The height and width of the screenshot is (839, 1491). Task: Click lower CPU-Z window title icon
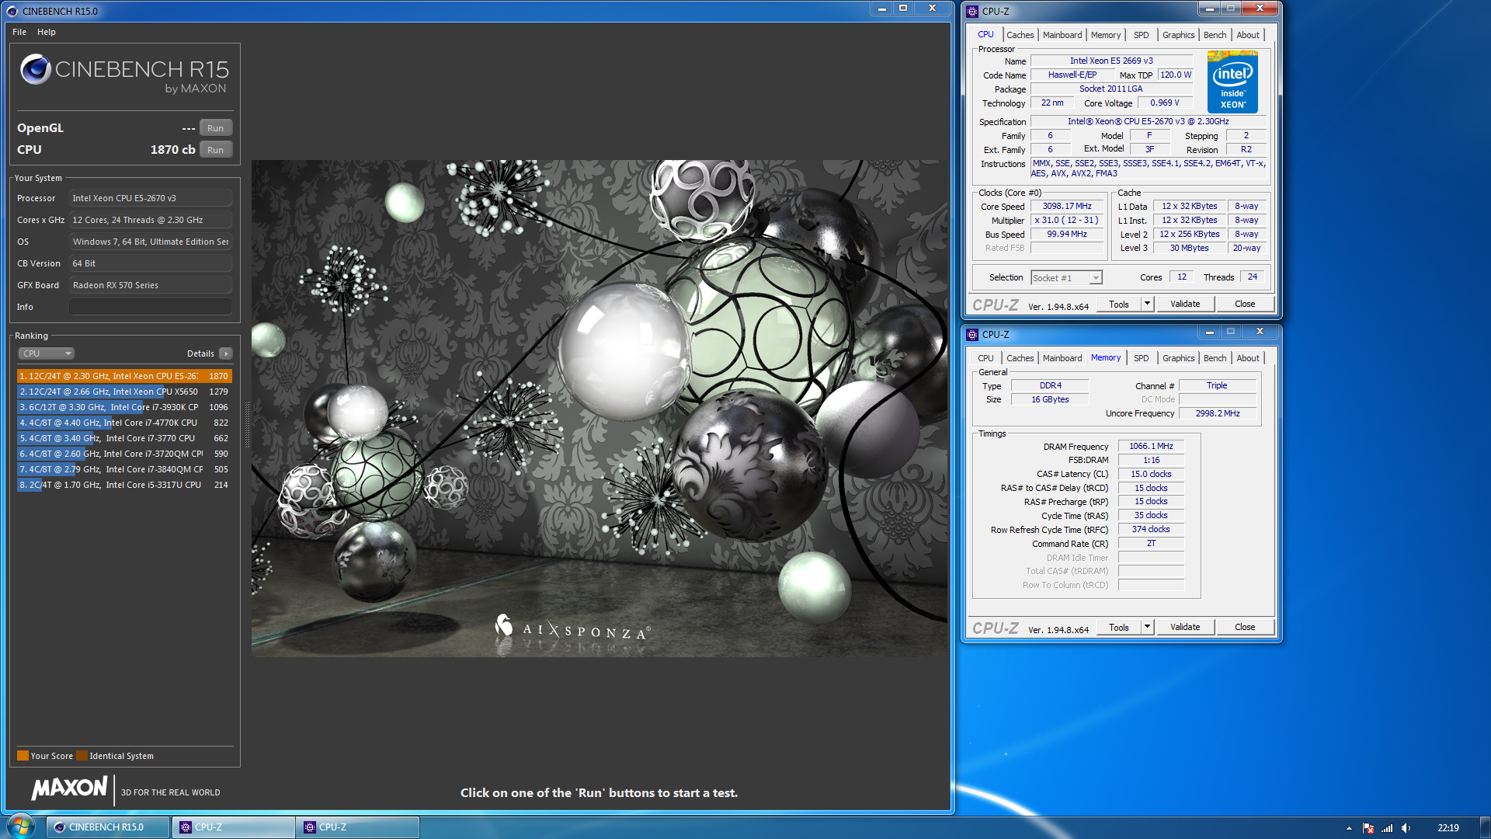972,335
